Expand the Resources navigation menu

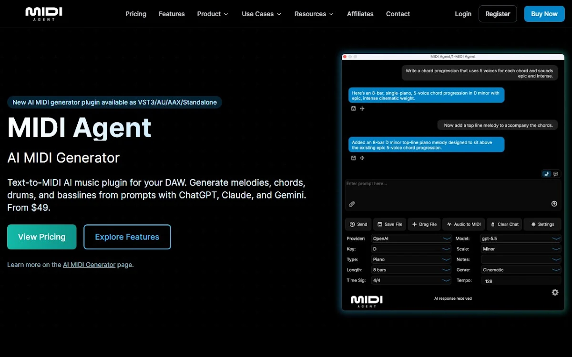[314, 14]
